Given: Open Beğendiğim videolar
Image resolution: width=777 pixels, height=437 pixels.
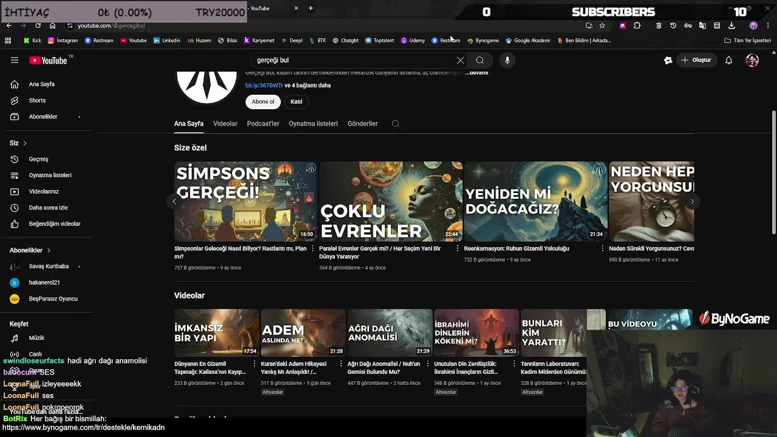Looking at the screenshot, I should coord(55,224).
